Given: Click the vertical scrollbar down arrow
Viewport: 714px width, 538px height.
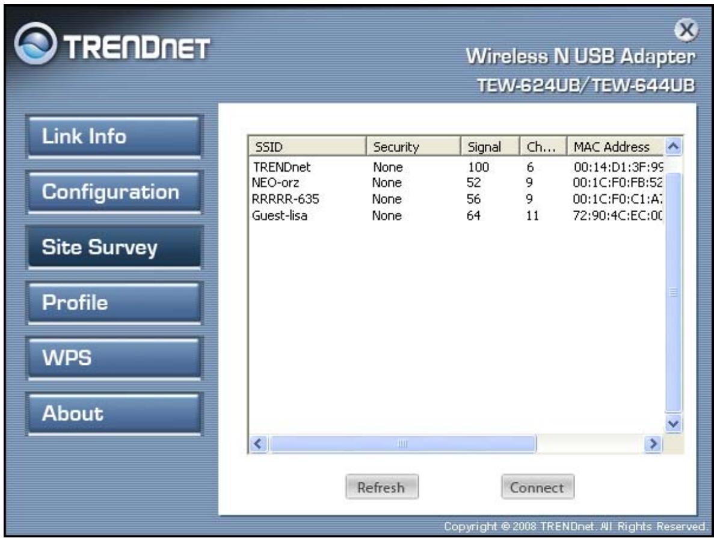Looking at the screenshot, I should pyautogui.click(x=674, y=424).
